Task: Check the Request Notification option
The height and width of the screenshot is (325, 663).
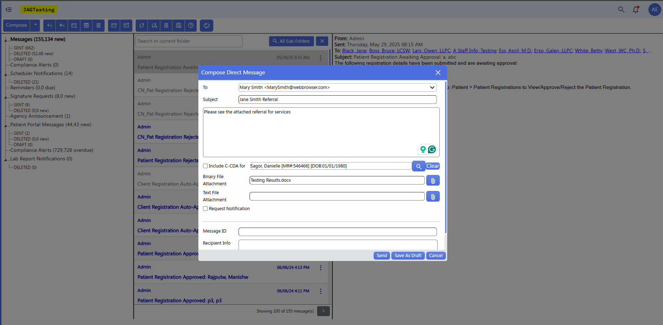Action: pos(205,208)
